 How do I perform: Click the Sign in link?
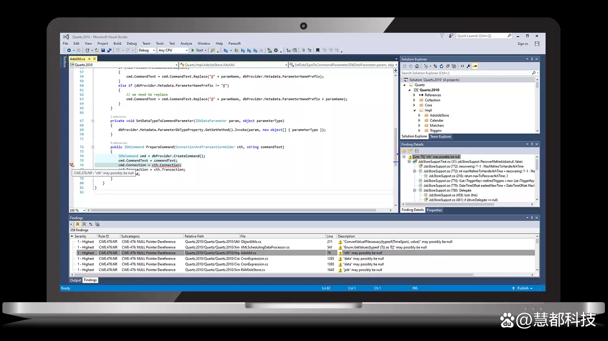click(x=522, y=44)
